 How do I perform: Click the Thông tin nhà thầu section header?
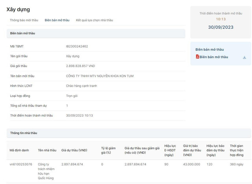point(24,133)
